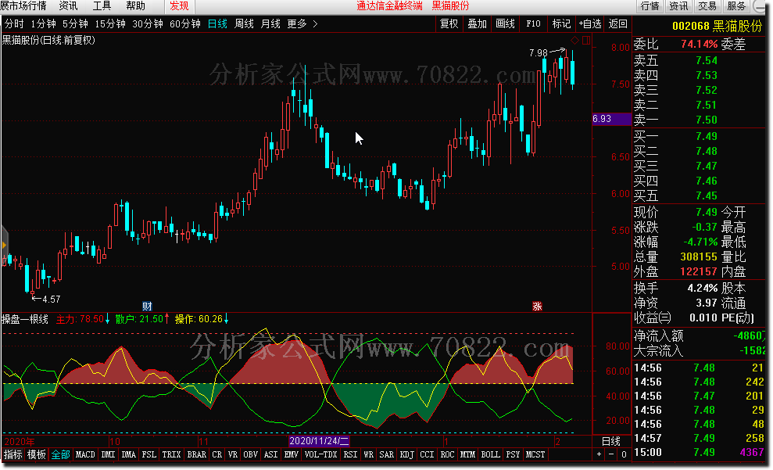This screenshot has width=773, height=470.
Task: Apply the EMV indicator
Action: 292,454
